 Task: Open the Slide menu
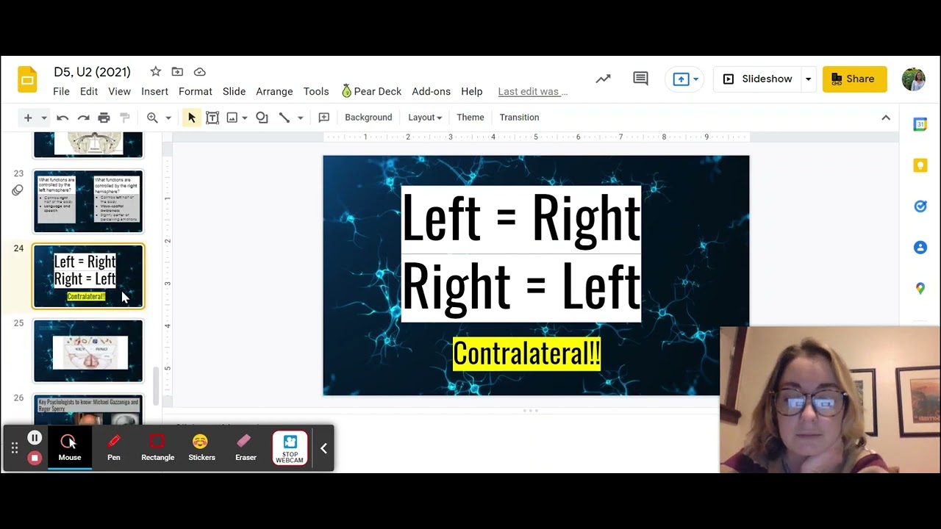(234, 91)
